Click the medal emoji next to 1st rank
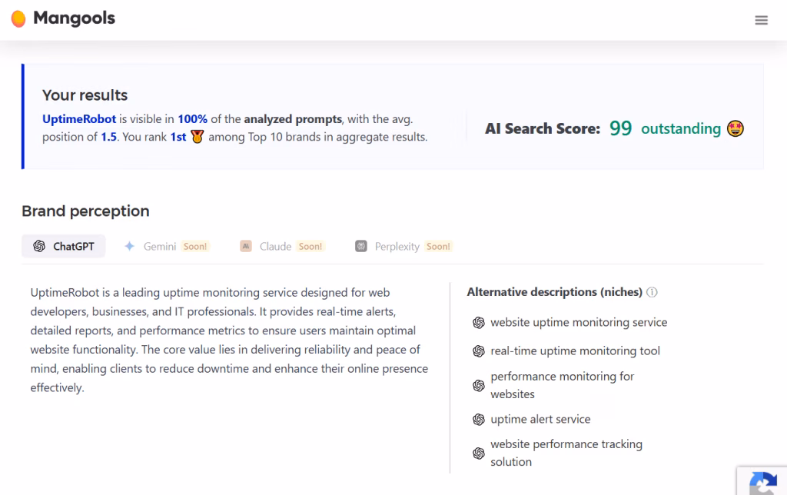This screenshot has width=787, height=495. click(198, 138)
